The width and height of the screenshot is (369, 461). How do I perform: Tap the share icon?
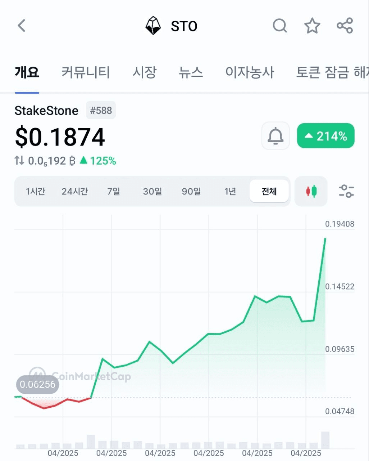point(345,26)
